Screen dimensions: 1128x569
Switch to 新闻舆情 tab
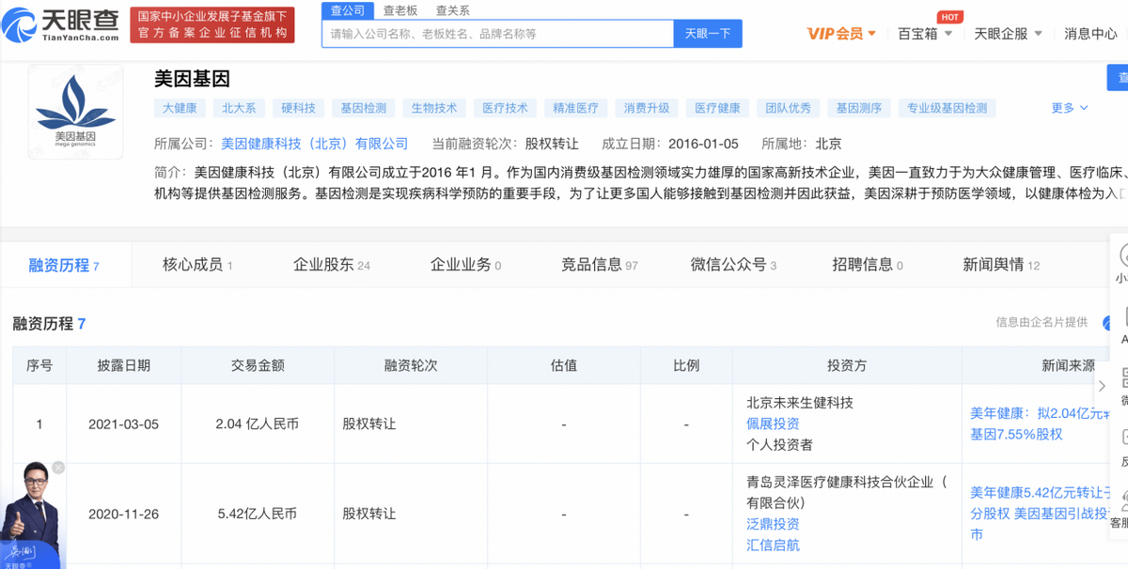click(1001, 265)
